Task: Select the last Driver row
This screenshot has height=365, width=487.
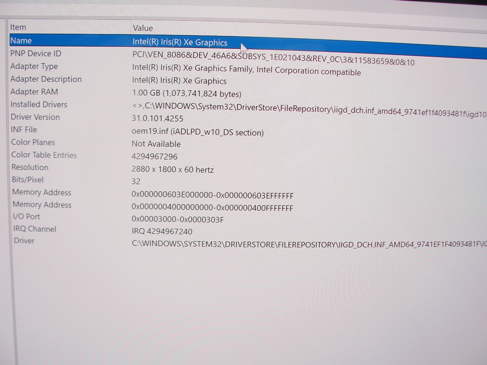Action: click(x=24, y=241)
